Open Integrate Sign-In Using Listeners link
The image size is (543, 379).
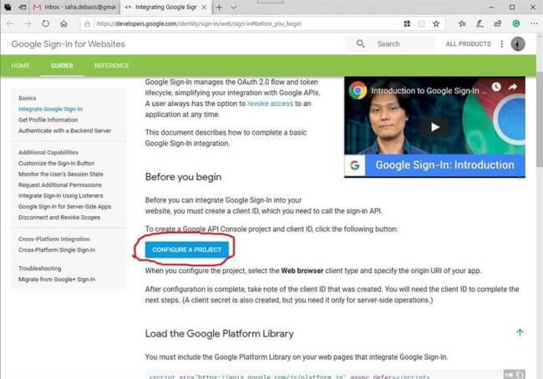pos(61,195)
